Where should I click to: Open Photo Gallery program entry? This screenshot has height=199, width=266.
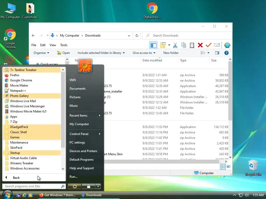[32, 96]
